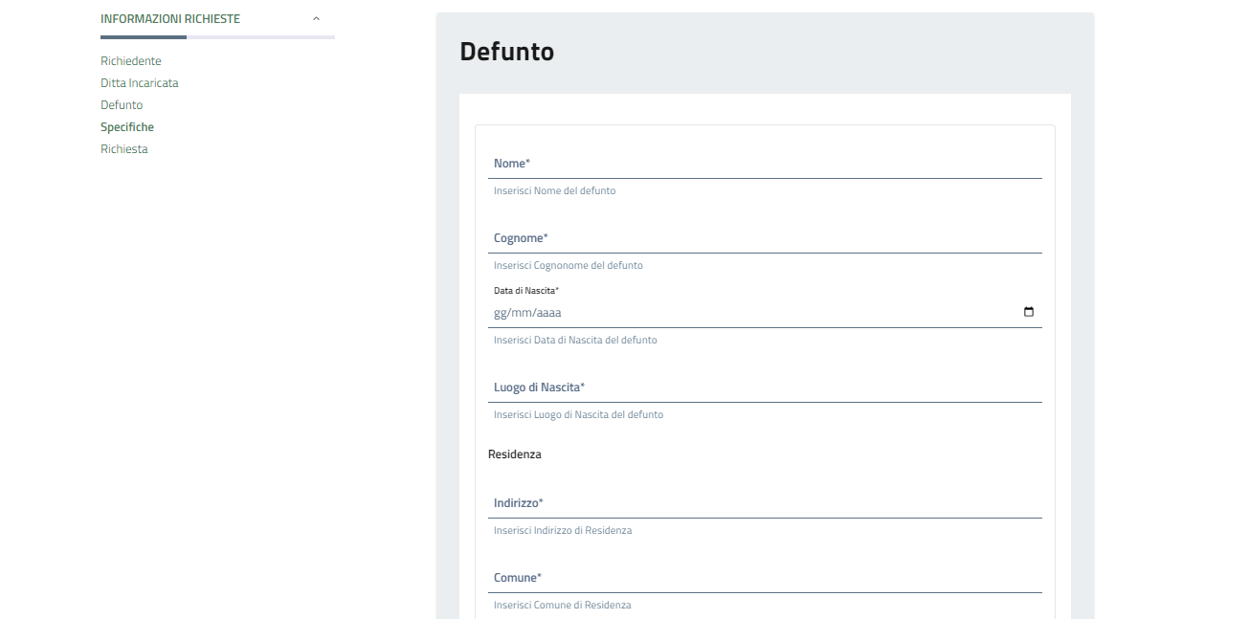Click the Nome input field
Viewport: 1249px width, 619px height.
pos(764,164)
